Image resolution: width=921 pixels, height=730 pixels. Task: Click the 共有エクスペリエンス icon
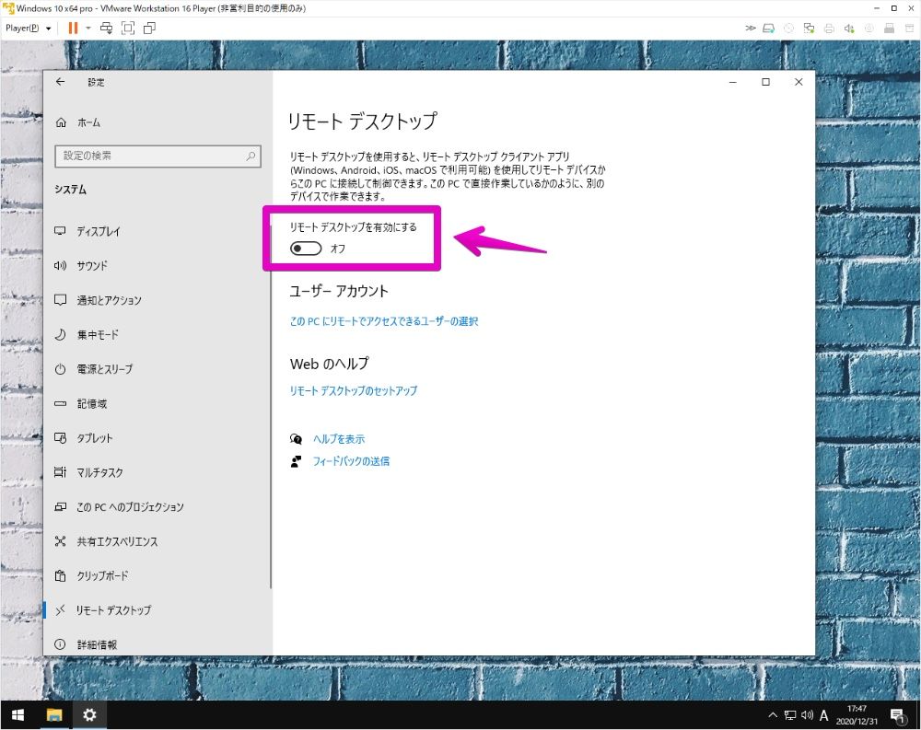60,541
